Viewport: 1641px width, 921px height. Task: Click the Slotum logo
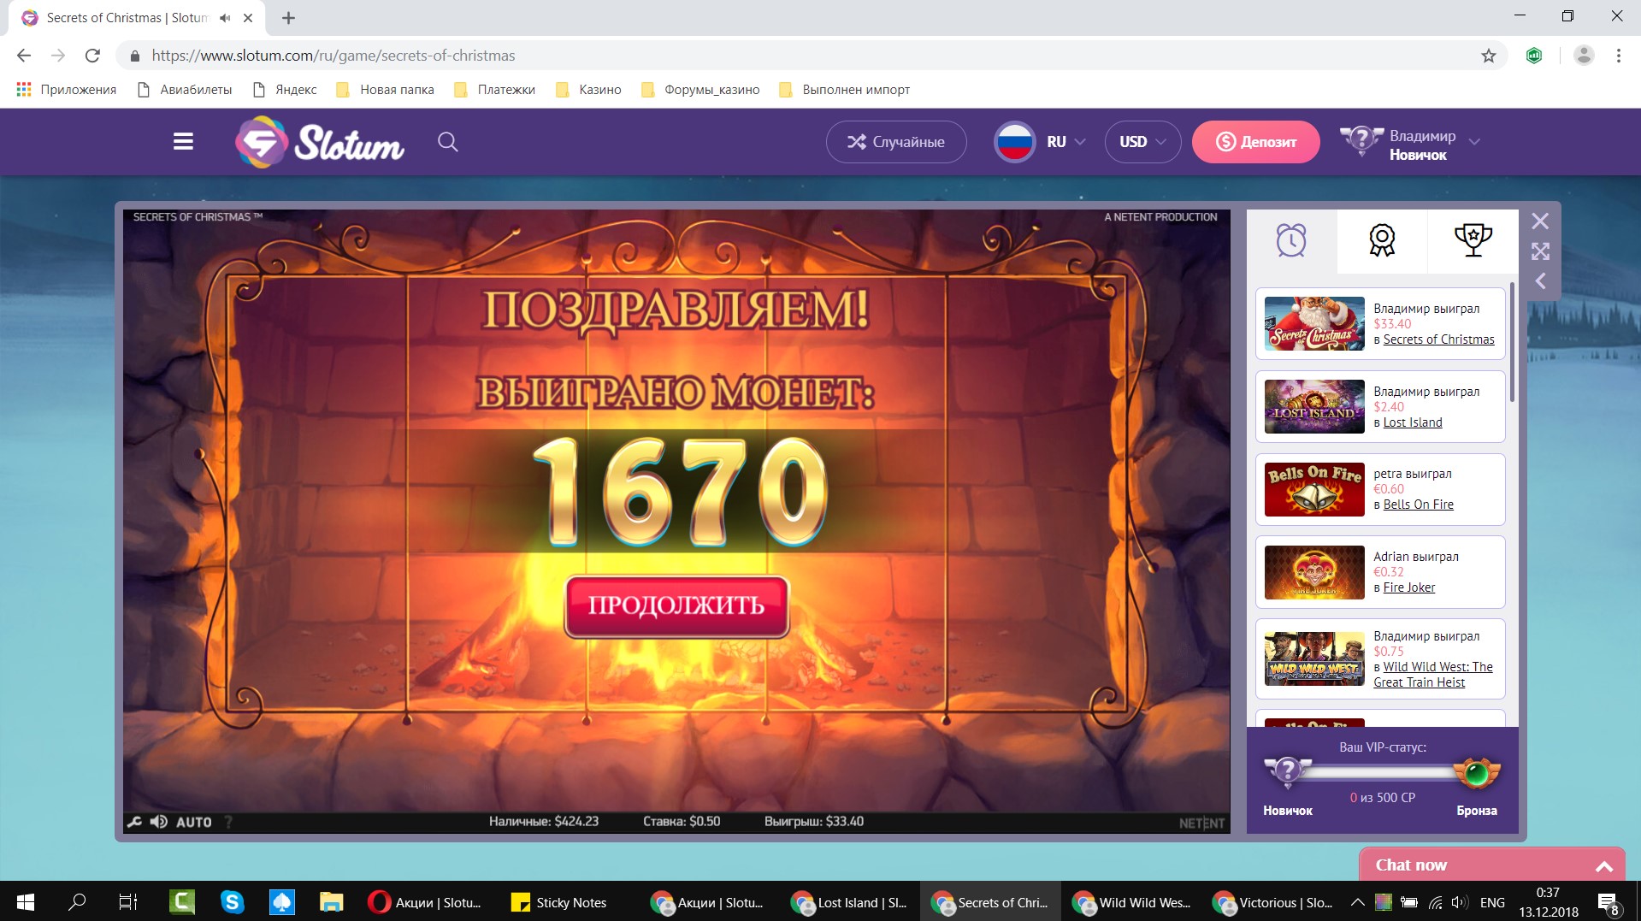(320, 142)
